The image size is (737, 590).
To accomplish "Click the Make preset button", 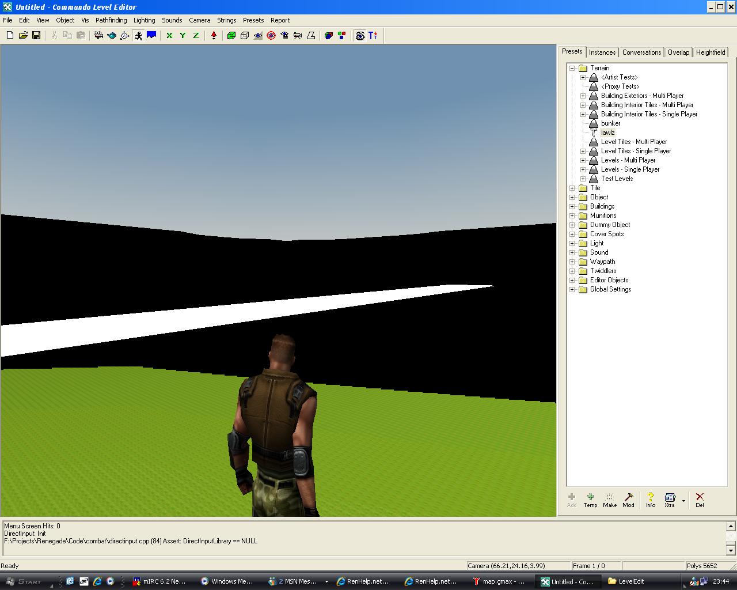I will point(610,500).
